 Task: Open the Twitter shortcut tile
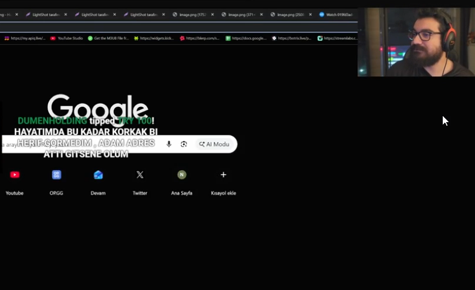[140, 182]
